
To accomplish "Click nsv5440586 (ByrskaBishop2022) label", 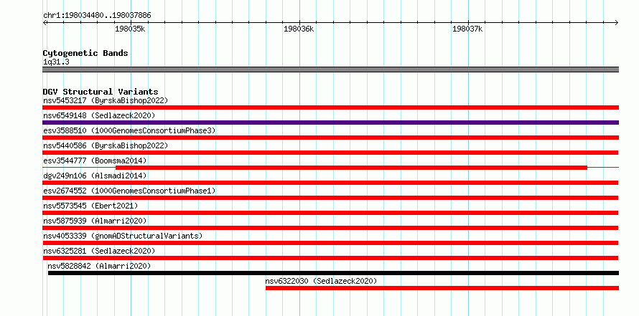I will point(106,145).
